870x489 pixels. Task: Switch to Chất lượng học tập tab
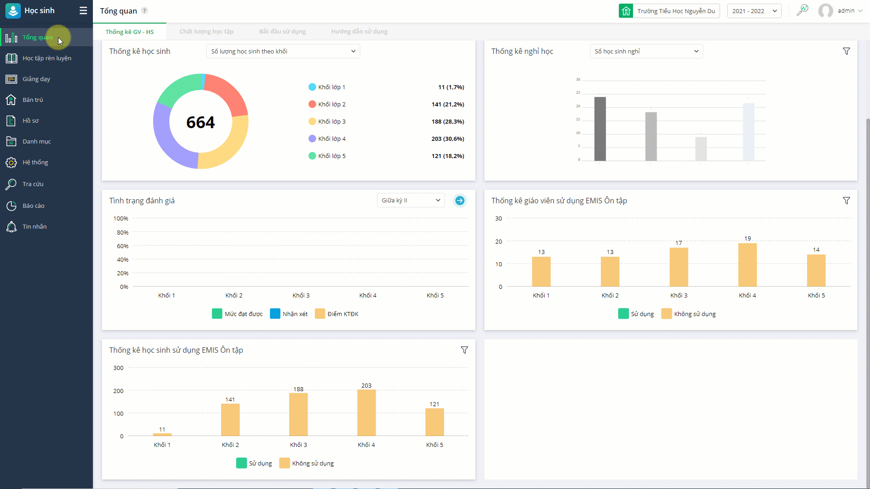[206, 32]
